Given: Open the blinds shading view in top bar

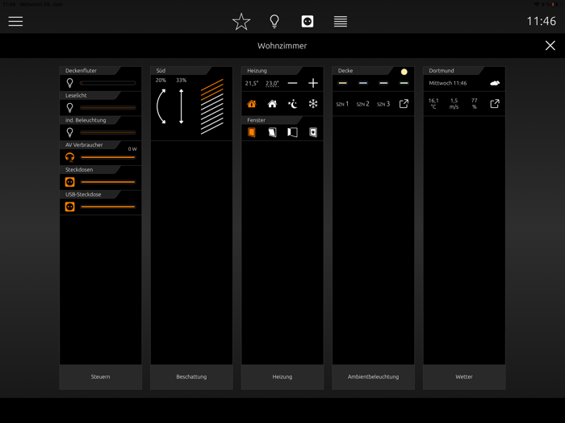Looking at the screenshot, I should (341, 22).
